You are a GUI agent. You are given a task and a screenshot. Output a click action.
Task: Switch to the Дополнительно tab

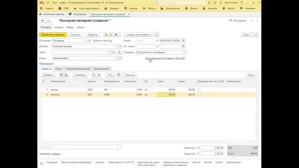tap(102, 69)
